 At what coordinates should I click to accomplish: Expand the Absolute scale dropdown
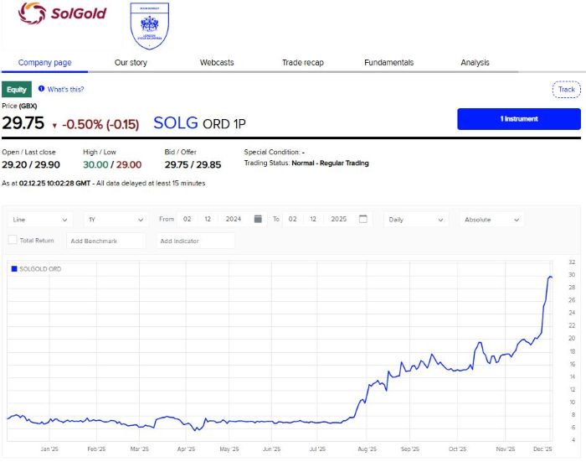492,220
